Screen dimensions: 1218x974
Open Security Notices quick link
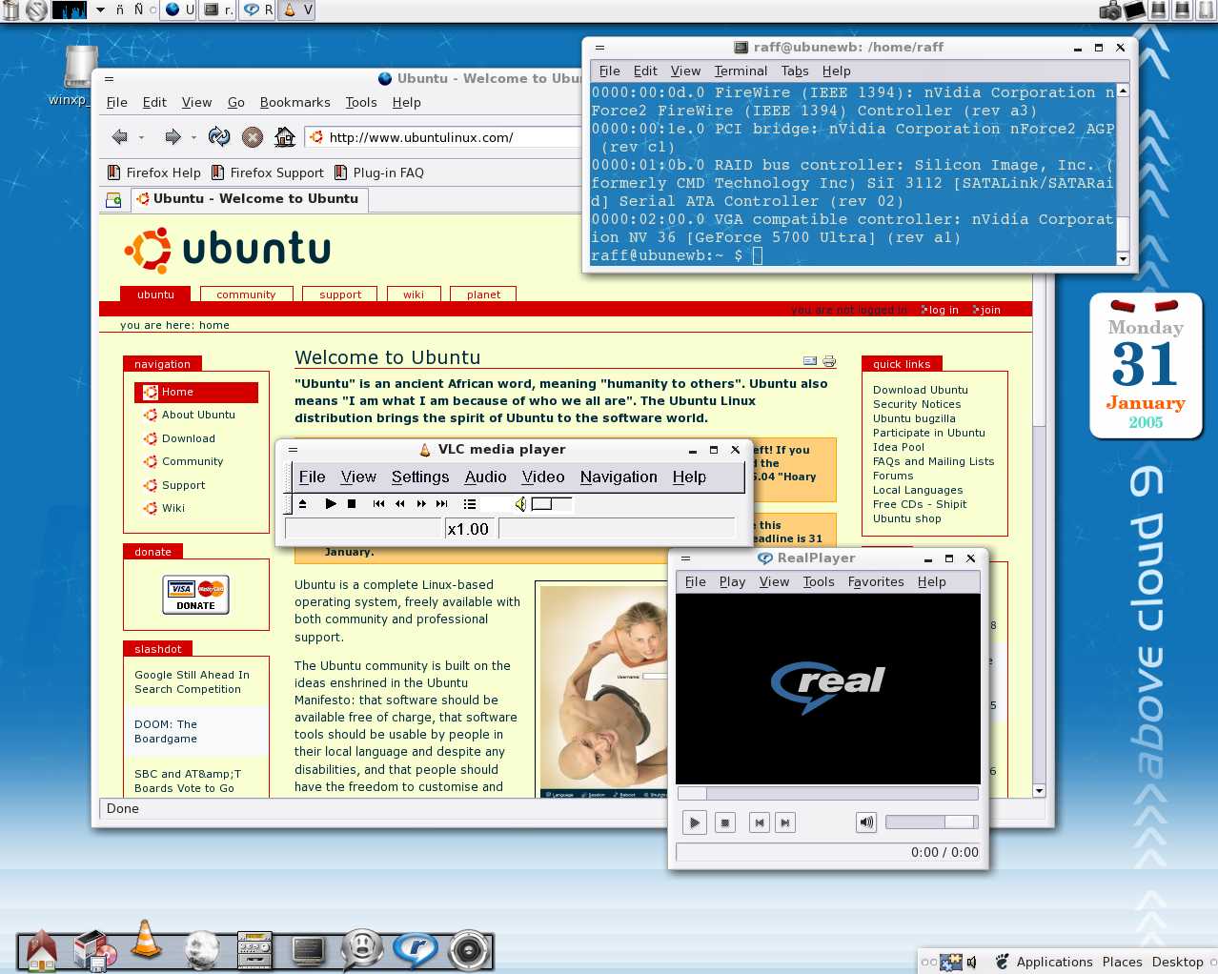click(917, 404)
